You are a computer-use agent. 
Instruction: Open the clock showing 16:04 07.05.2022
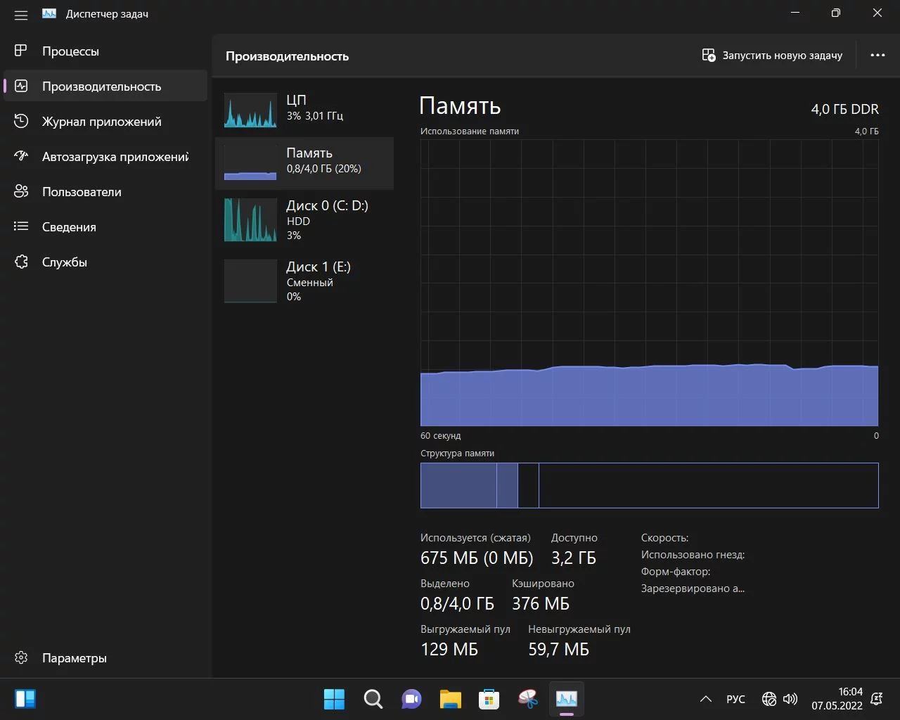pyautogui.click(x=837, y=699)
